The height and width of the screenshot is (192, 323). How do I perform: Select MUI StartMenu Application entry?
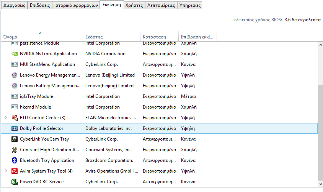(x=47, y=64)
